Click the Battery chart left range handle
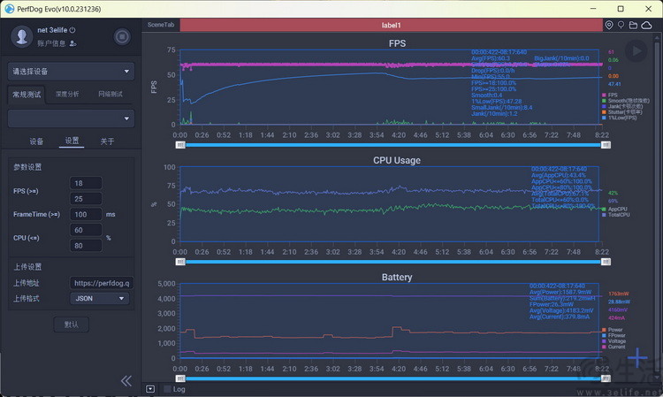Image resolution: width=663 pixels, height=397 pixels. tap(180, 378)
